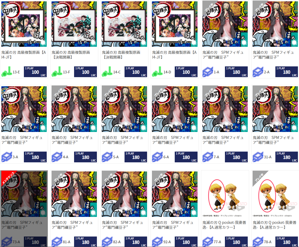Click the 1 PLAY 180 button for 78-A
Screen dimensions: 299x247
point(287,242)
